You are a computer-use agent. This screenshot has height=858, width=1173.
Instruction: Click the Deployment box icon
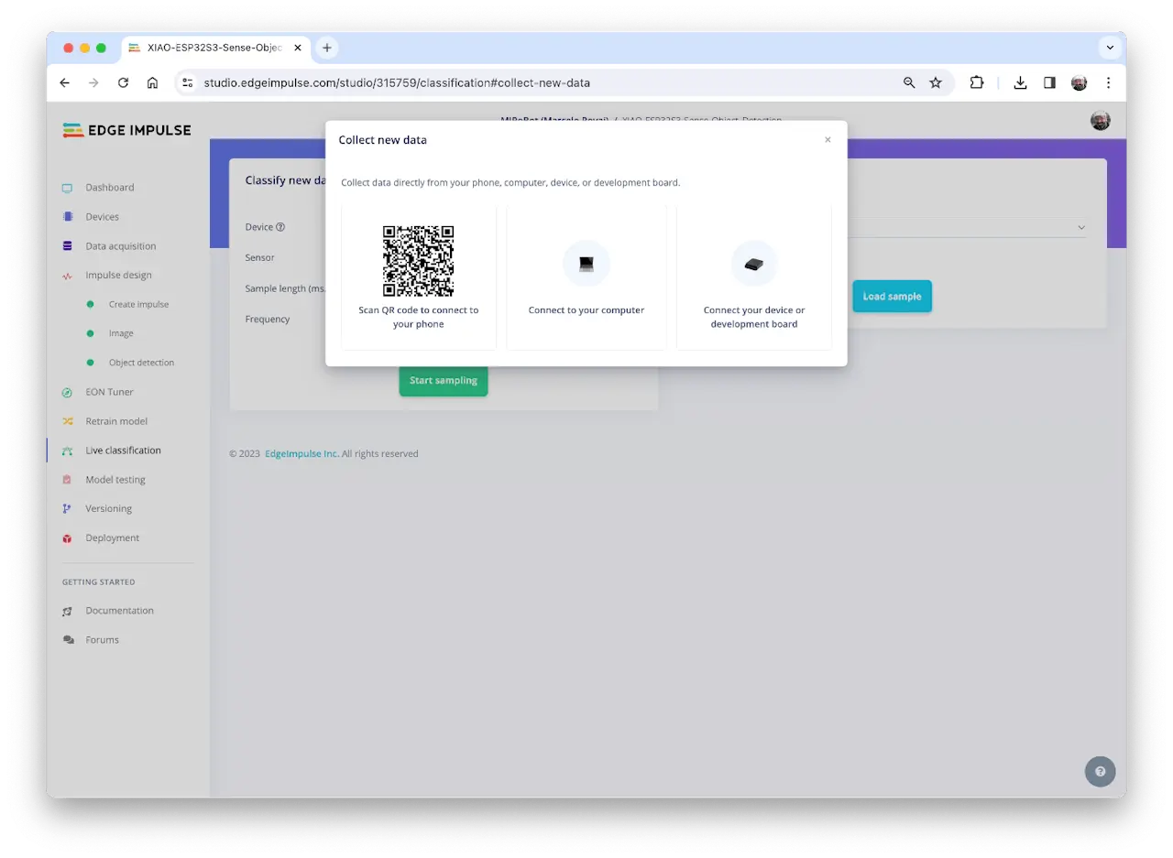(67, 538)
